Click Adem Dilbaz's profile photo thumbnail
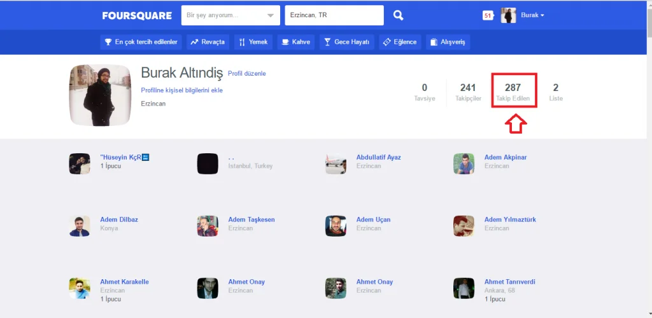 80,226
